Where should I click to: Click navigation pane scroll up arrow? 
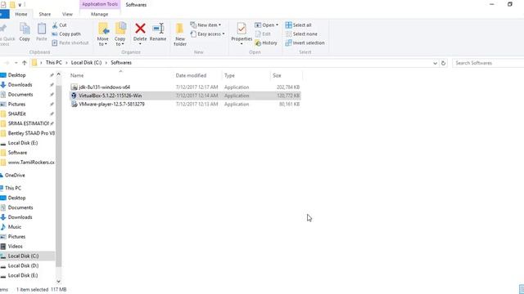click(x=58, y=74)
